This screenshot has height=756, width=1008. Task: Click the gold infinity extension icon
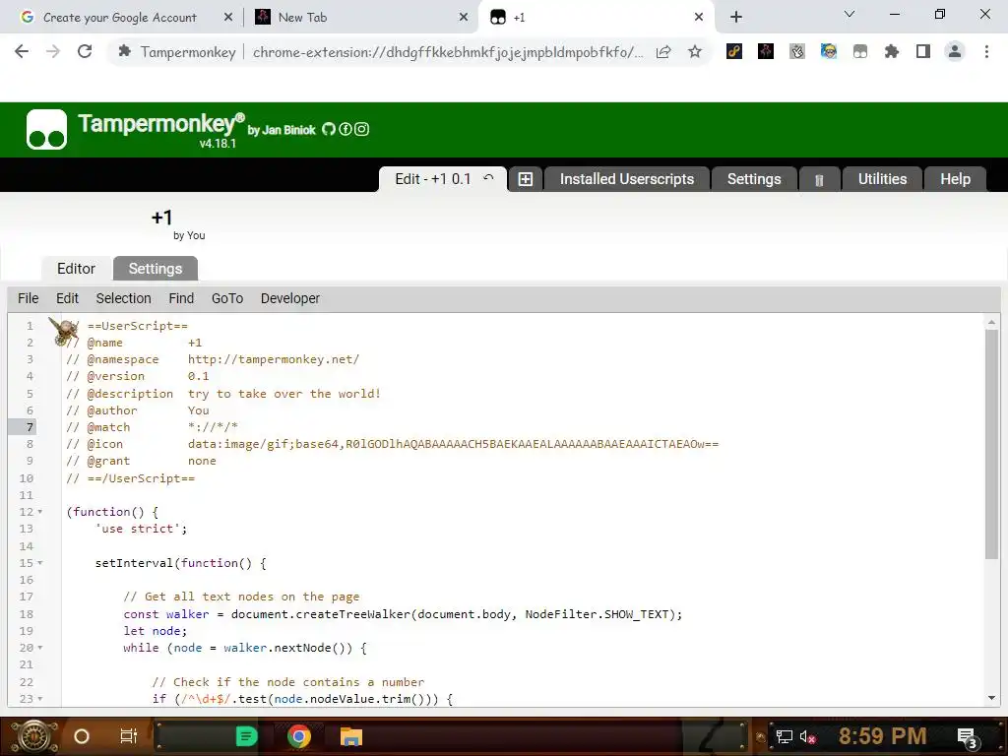click(x=734, y=51)
